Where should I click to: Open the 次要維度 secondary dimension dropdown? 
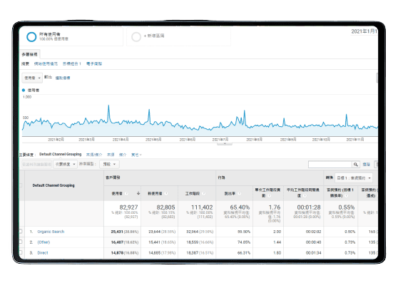tap(66, 164)
